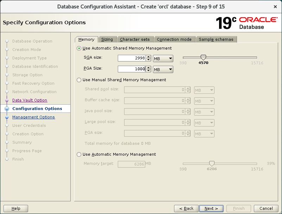Viewport: 282px width, 214px height.
Task: Select Use Automatic Memory Management radio
Action: (79, 155)
